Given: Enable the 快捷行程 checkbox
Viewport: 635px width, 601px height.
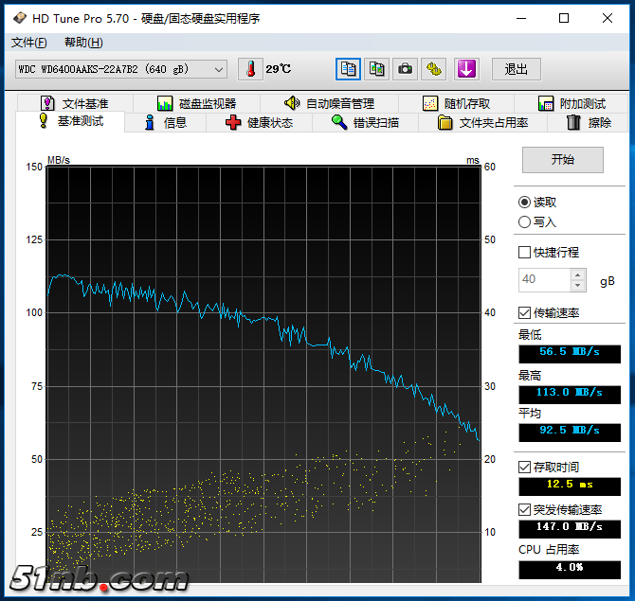Looking at the screenshot, I should pos(525,253).
